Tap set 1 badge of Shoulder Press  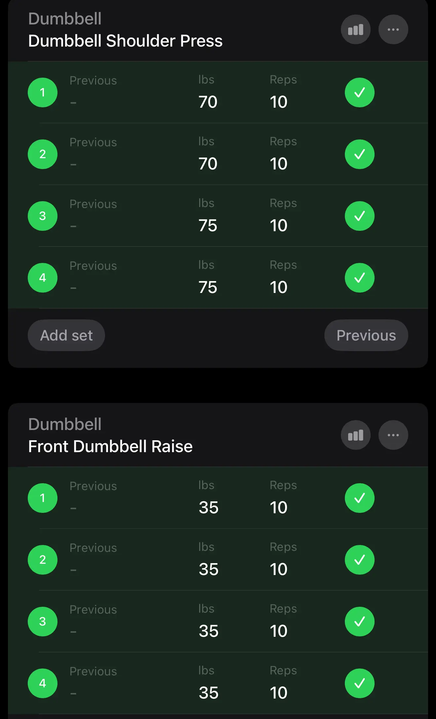pyautogui.click(x=43, y=92)
